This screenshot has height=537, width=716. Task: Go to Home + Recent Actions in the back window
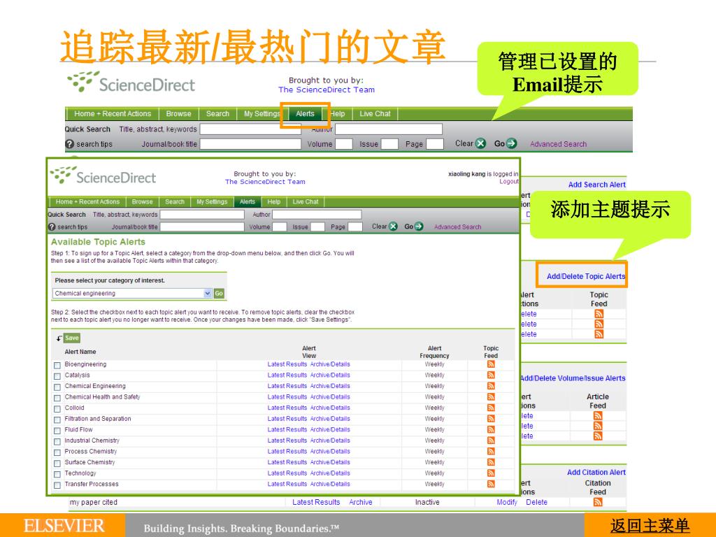pos(113,114)
